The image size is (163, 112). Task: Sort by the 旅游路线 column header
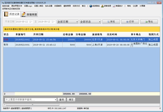99,34
